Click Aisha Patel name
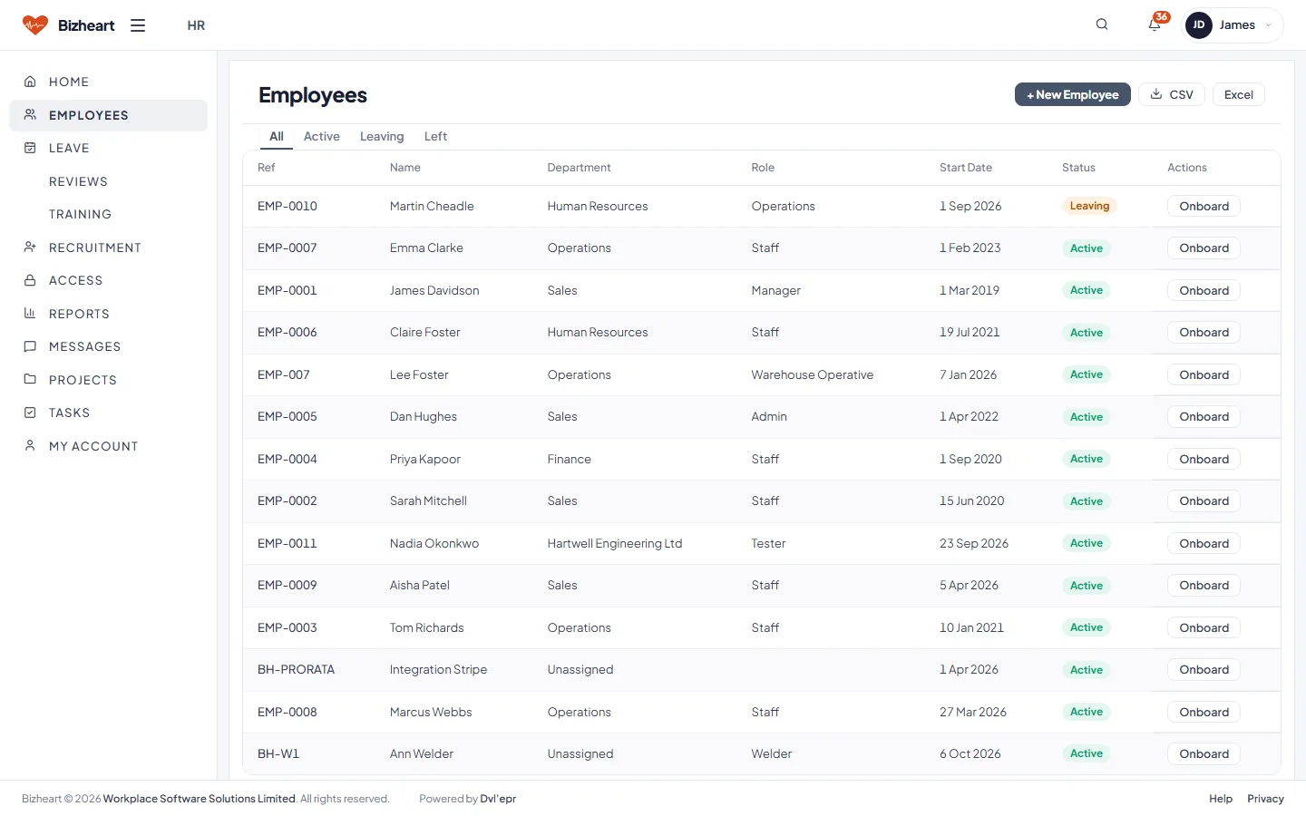The height and width of the screenshot is (816, 1306). tap(420, 585)
